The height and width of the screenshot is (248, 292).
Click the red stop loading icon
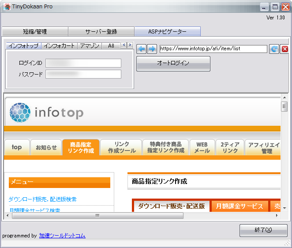point(285,49)
